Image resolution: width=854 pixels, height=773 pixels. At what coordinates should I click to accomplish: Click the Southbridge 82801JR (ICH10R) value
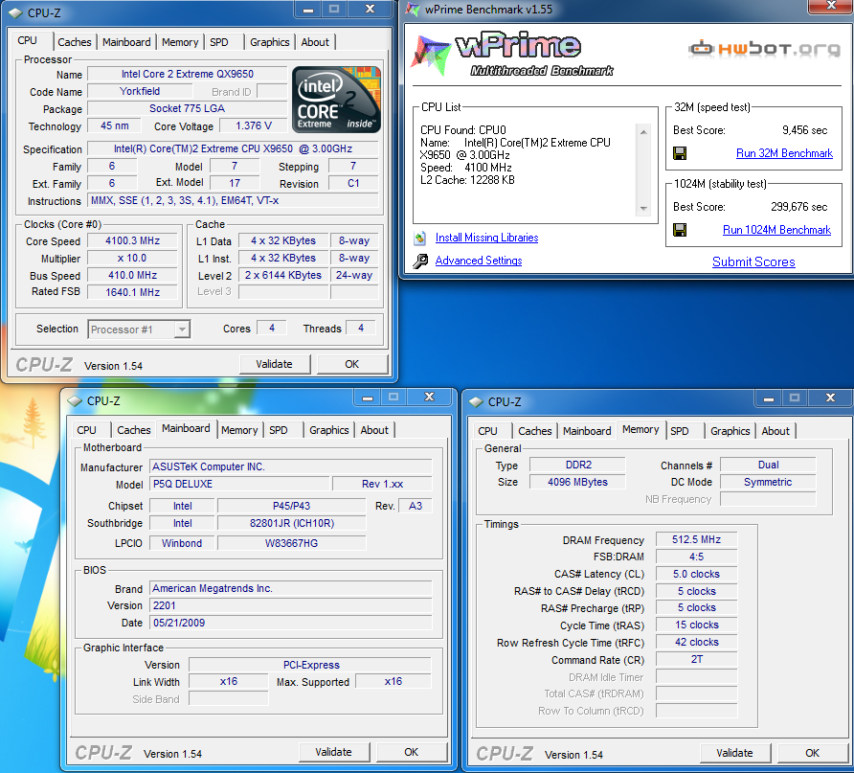click(x=292, y=524)
